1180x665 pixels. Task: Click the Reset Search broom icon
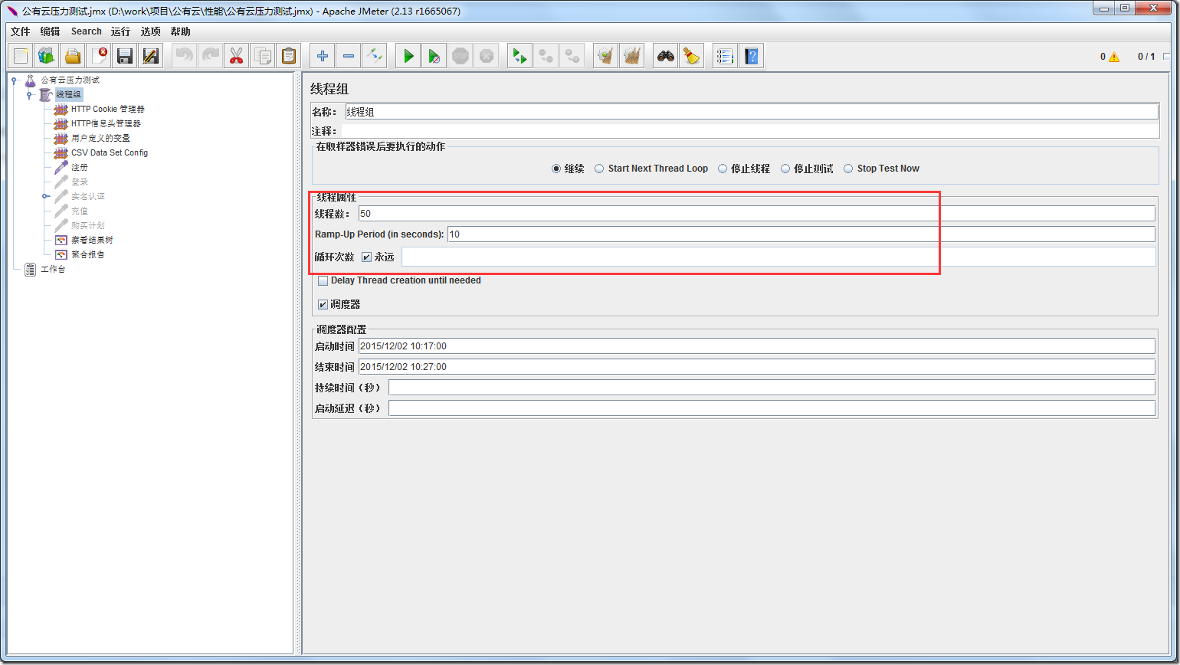point(692,56)
